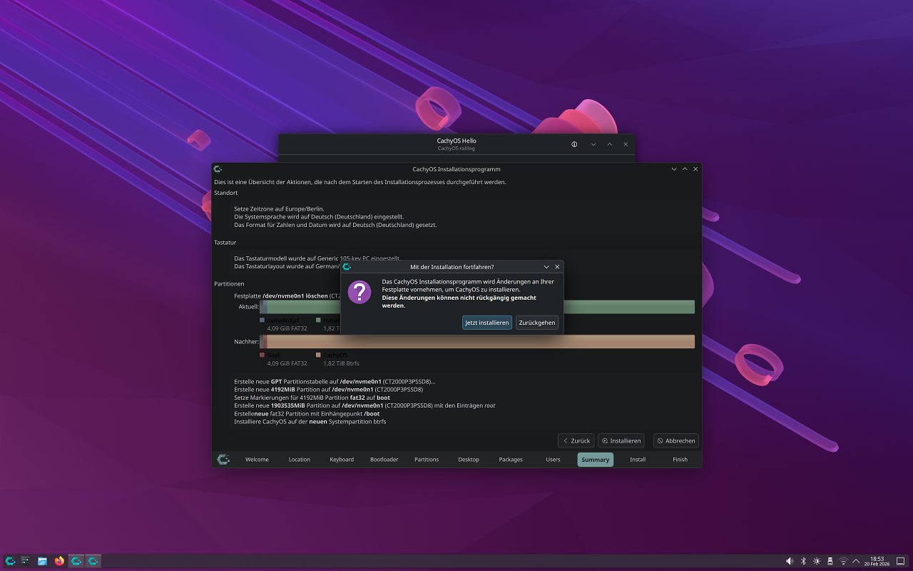
Task: Open the brightness and display tray icon
Action: point(817,561)
